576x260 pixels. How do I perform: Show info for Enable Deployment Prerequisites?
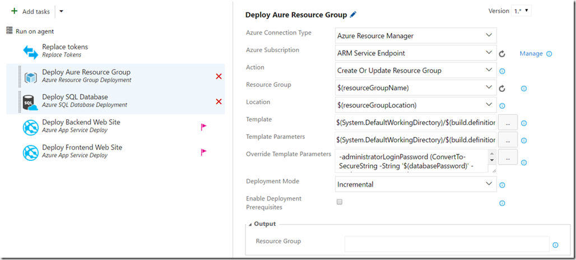[x=502, y=203]
